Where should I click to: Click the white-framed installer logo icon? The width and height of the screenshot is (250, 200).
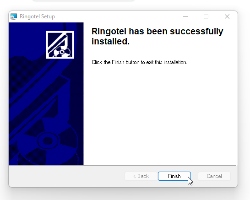(60, 45)
